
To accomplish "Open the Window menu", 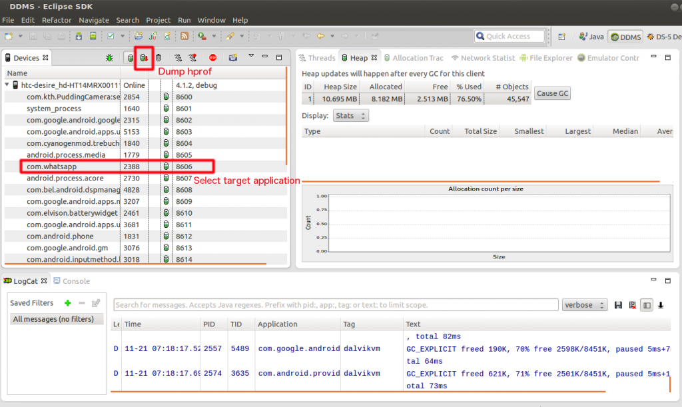I will [211, 20].
